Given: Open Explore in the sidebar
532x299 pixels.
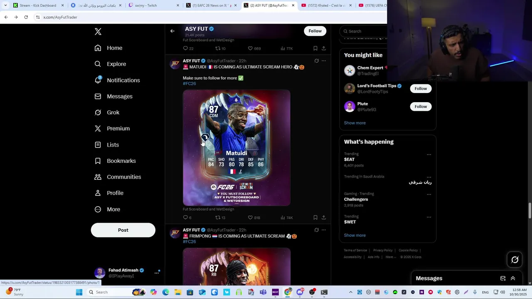Looking at the screenshot, I should [x=110, y=64].
